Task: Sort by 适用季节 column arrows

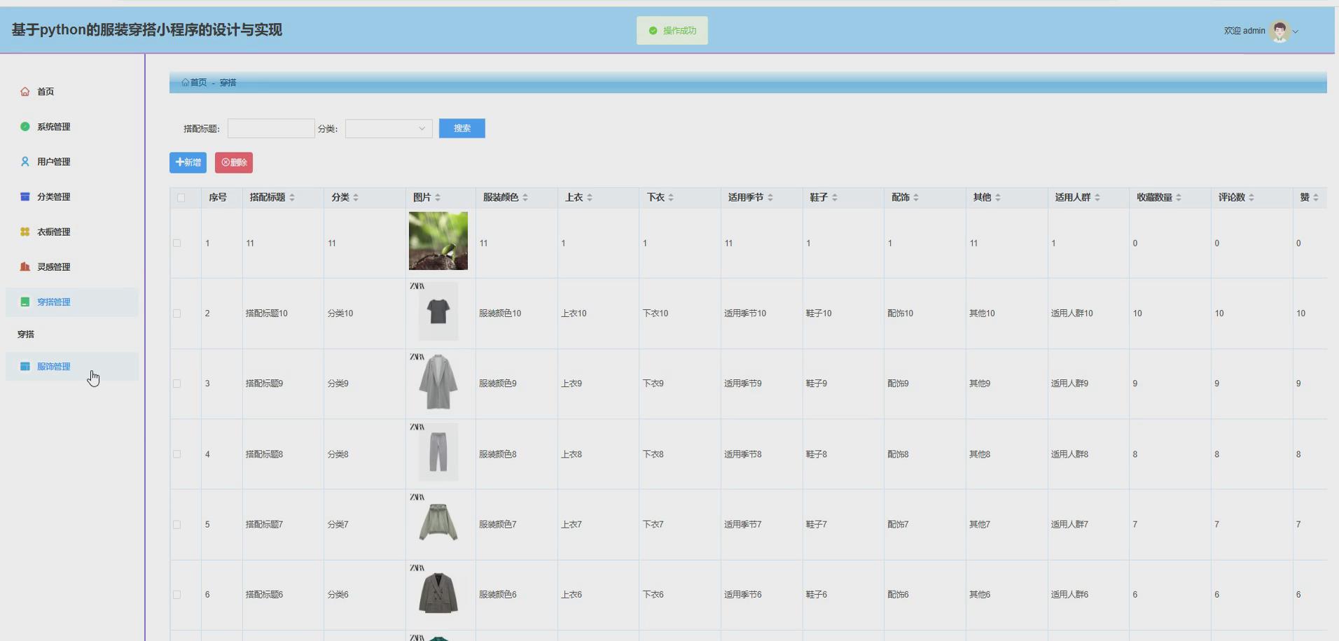Action: coord(770,198)
